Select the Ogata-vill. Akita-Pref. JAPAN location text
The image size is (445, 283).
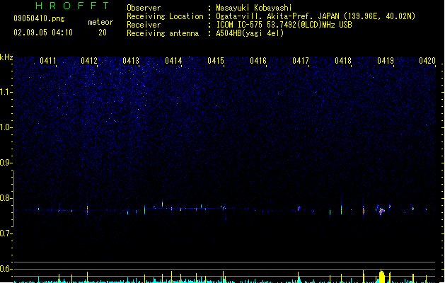click(x=316, y=16)
